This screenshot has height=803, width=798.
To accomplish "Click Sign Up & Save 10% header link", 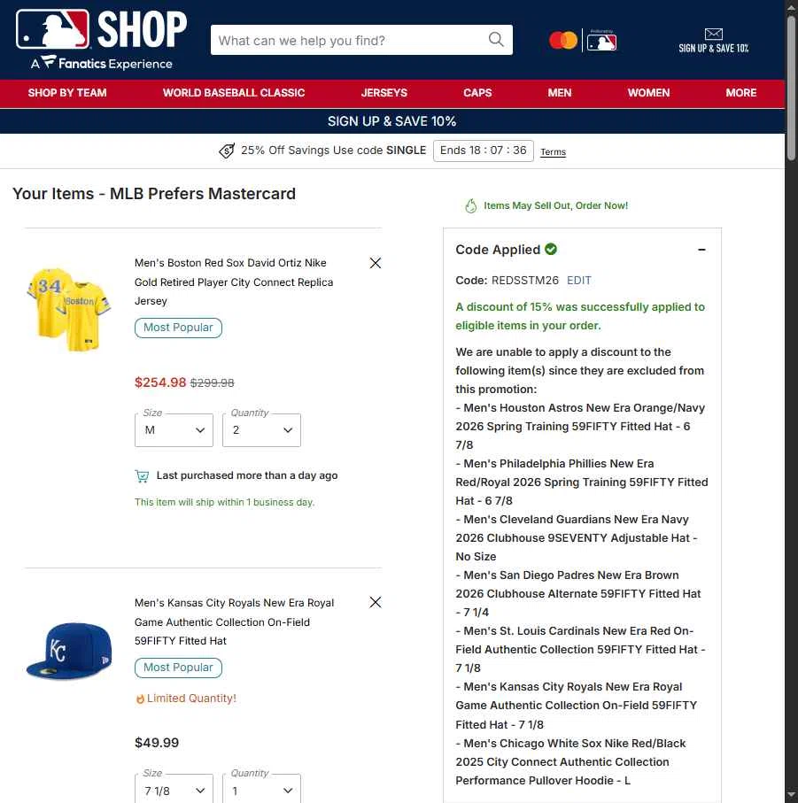I will click(714, 41).
